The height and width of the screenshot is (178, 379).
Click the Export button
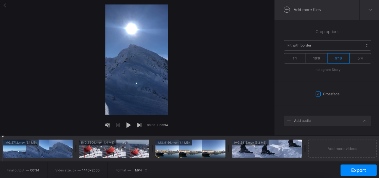click(358, 170)
